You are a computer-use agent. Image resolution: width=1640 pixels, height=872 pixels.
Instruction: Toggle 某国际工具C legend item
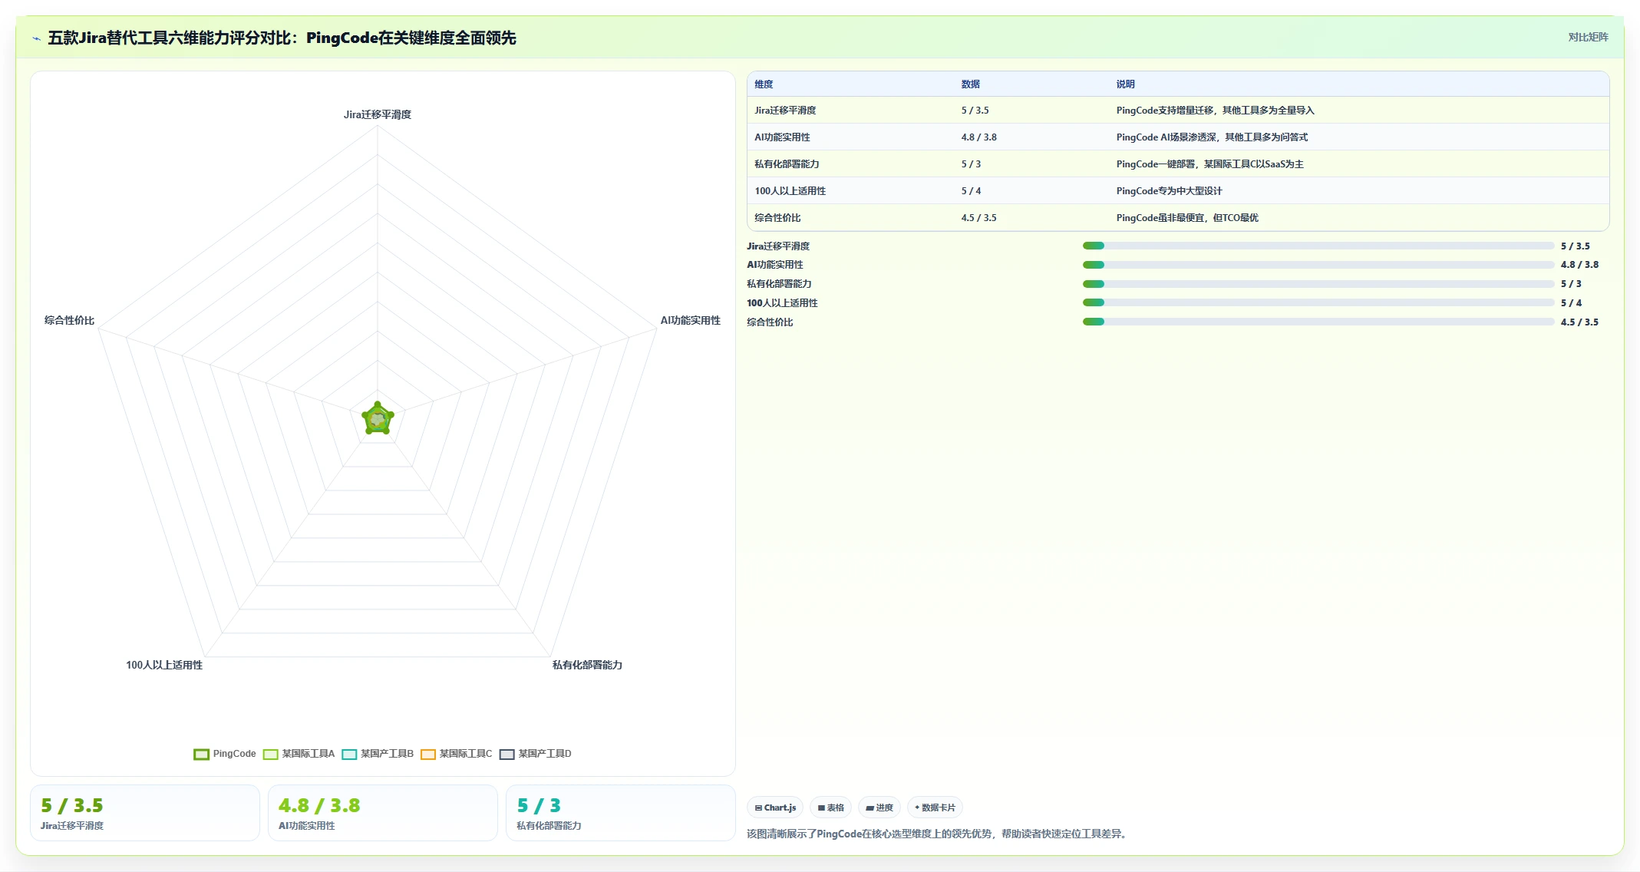[x=457, y=754]
